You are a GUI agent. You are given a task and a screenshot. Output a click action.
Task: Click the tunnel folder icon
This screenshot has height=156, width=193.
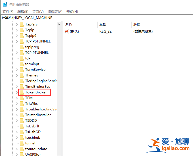click(22, 143)
